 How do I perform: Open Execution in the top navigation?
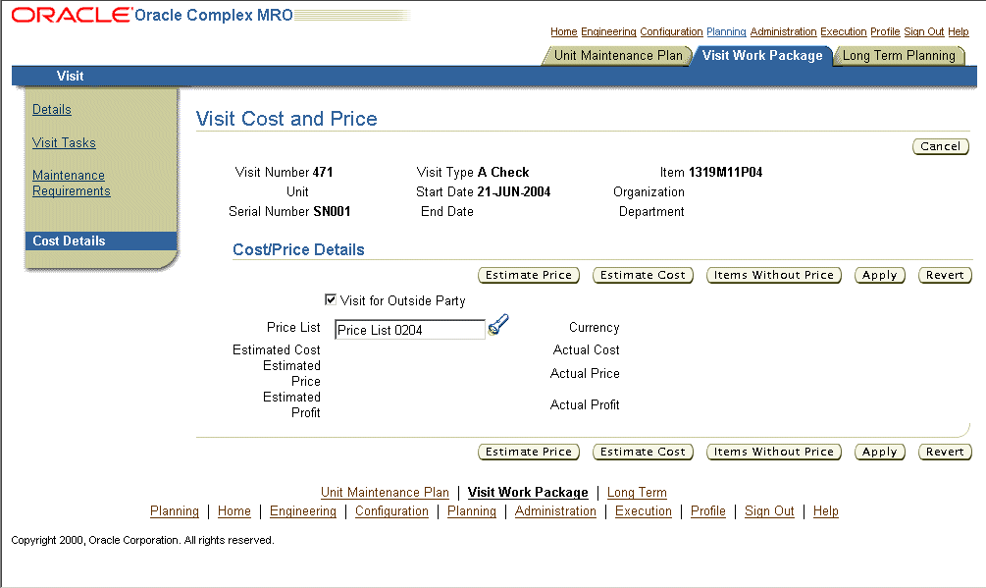(844, 31)
